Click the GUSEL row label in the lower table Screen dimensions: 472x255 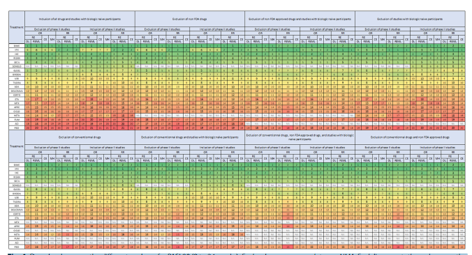tap(17, 190)
